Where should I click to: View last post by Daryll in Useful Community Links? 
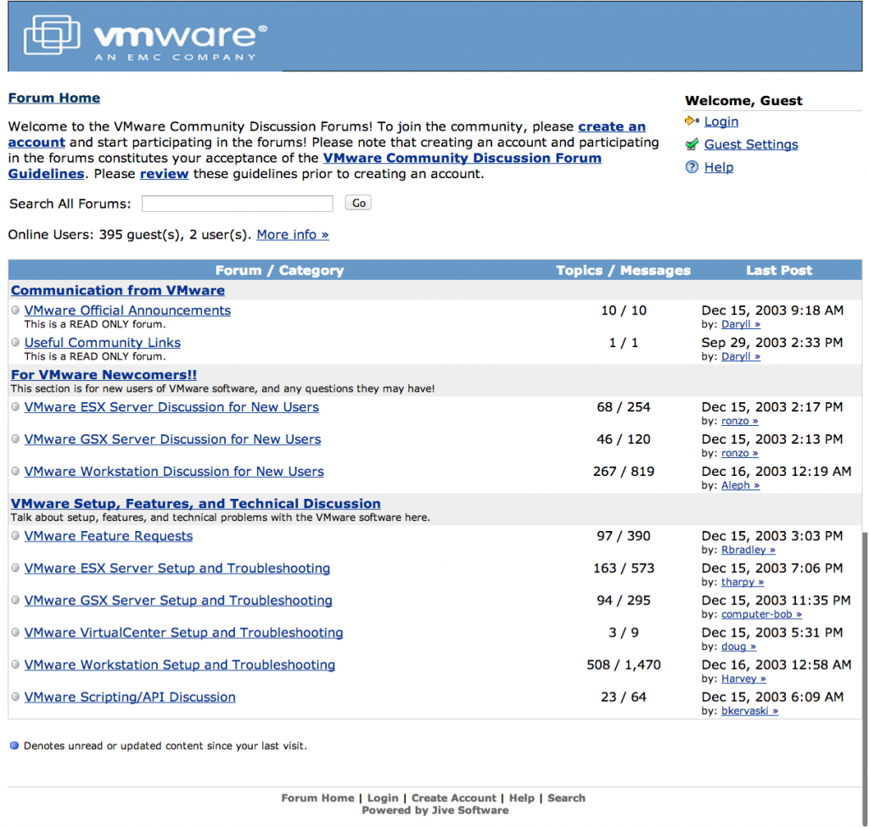coord(740,356)
